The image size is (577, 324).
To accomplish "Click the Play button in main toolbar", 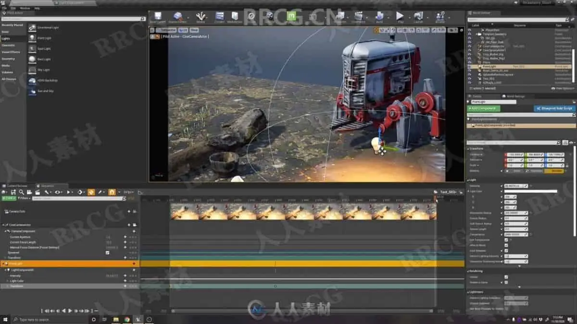I will pos(400,17).
